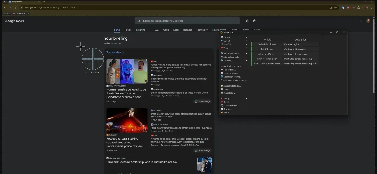Open Google News help
This screenshot has width=377, height=174.
(x=248, y=21)
